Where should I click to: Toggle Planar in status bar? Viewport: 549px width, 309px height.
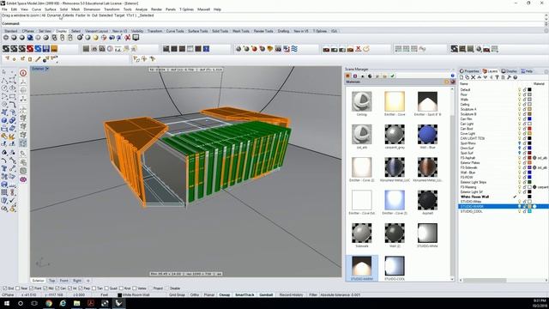[x=209, y=295]
